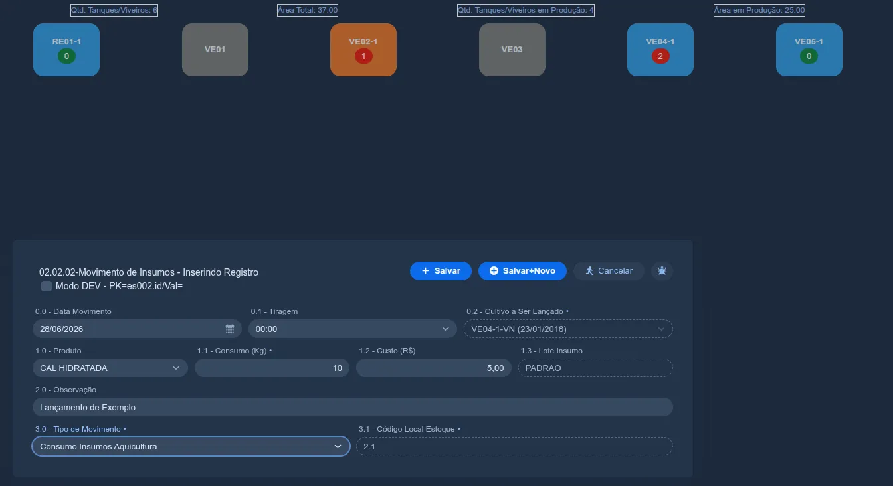This screenshot has height=486, width=893.
Task: Click the bug debug icon button
Action: tap(662, 270)
